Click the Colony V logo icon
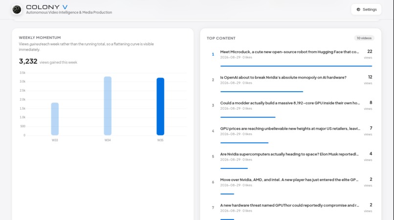 (x=17, y=10)
